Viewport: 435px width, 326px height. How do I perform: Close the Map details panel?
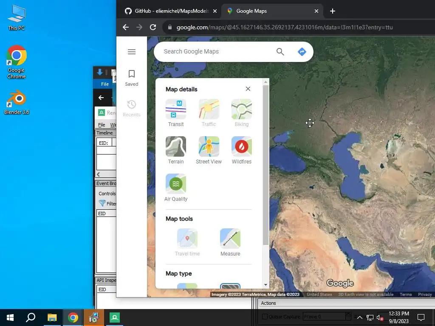click(248, 89)
